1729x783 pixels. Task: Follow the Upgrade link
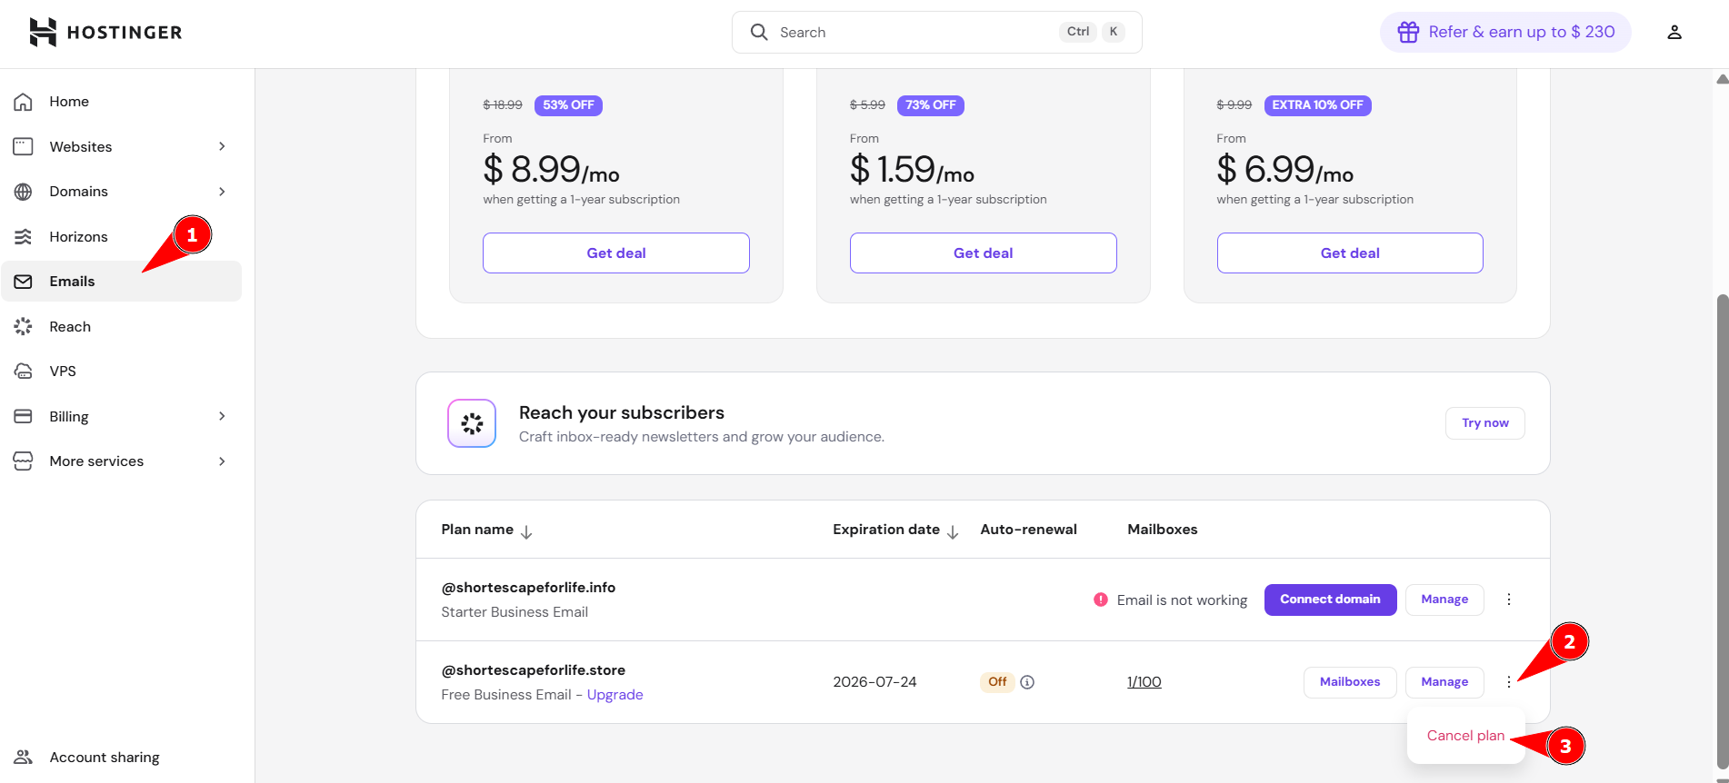click(615, 695)
